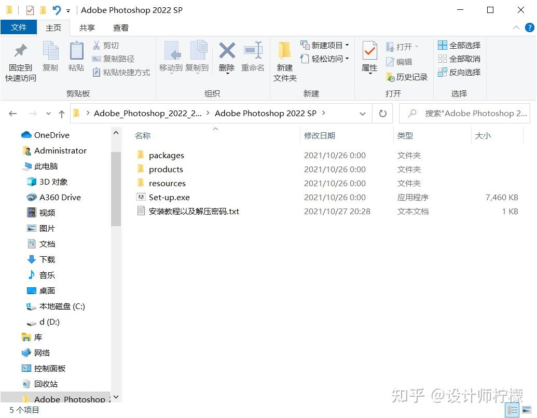Image resolution: width=537 pixels, height=418 pixels.
Task: Select the resources folder
Action: (167, 184)
